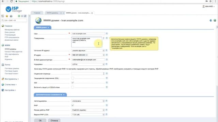Viewport: 218px width, 122px height.
Task: Open Источник IP-адреса dropdown
Action: pos(88,50)
